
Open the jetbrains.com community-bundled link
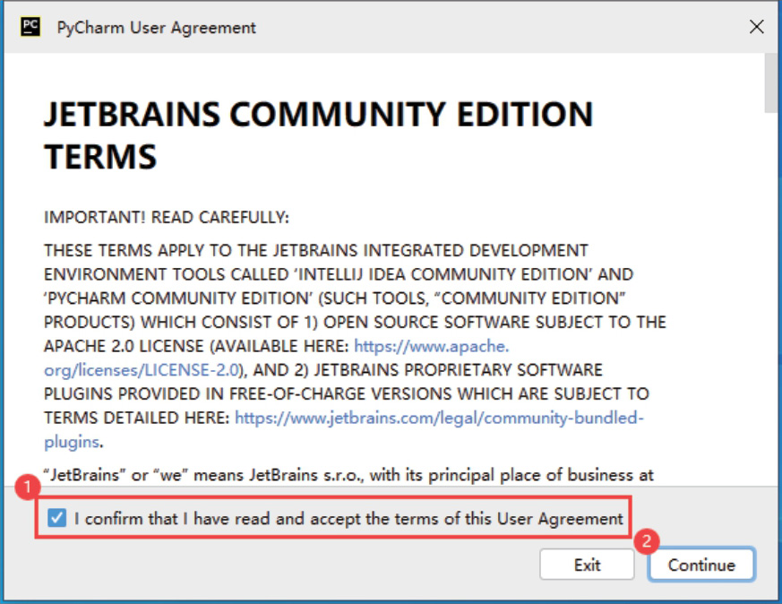438,418
